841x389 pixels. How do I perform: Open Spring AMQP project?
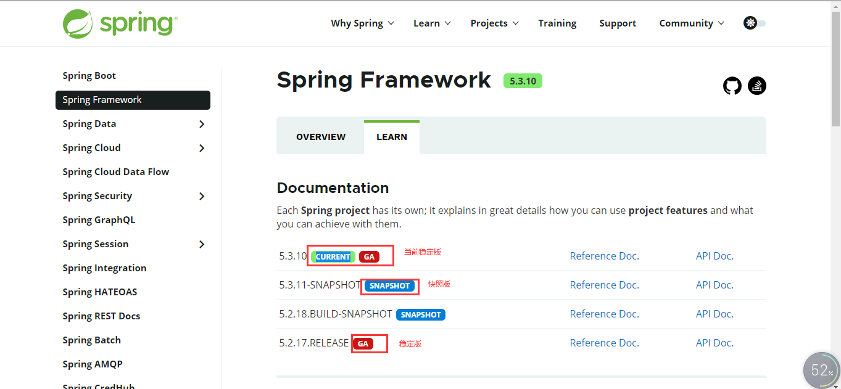pyautogui.click(x=93, y=364)
